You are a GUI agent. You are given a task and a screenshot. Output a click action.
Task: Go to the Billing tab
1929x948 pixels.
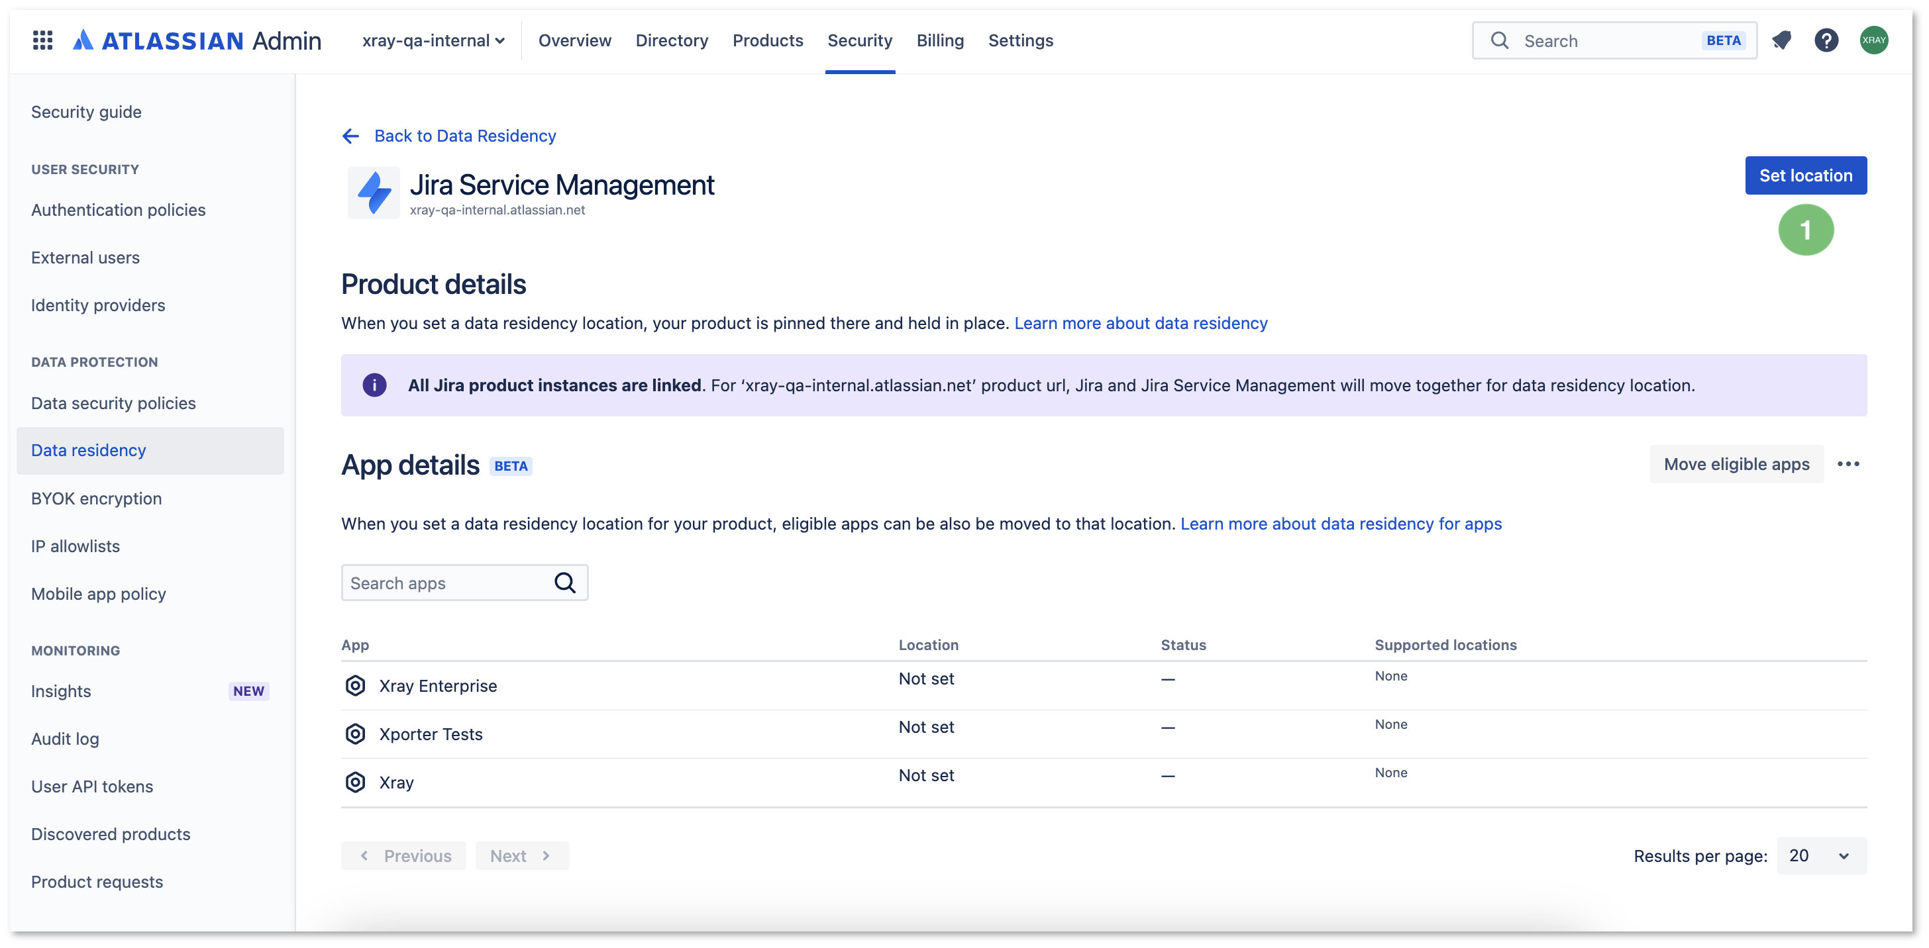(940, 40)
